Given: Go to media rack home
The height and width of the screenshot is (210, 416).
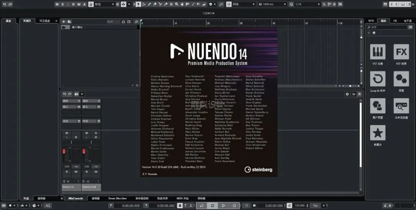Looking at the screenshot, I should click(374, 33).
